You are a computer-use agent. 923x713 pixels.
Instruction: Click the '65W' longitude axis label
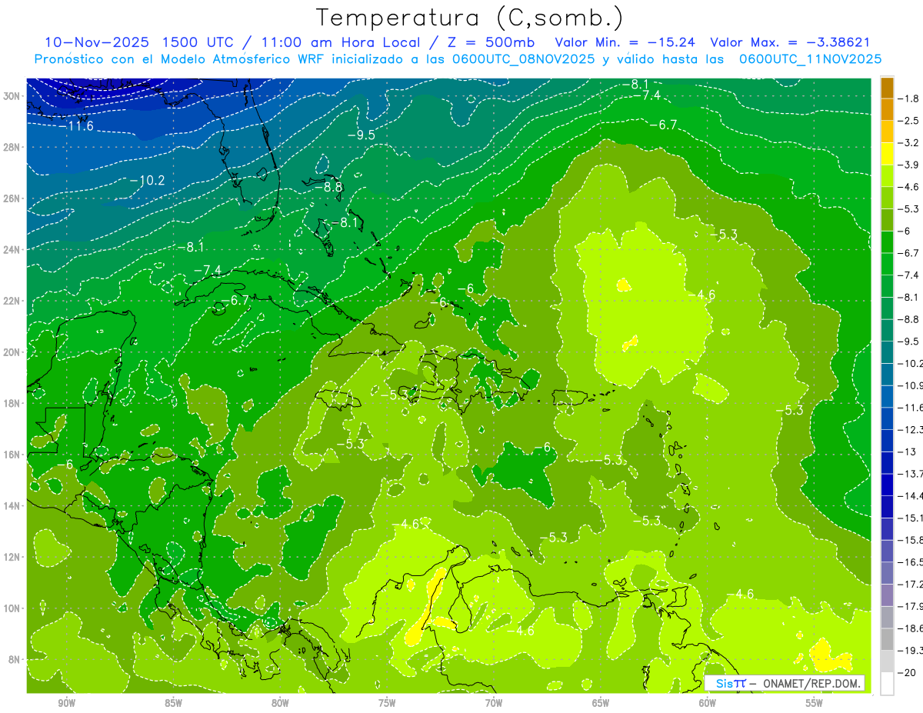pos(601,703)
